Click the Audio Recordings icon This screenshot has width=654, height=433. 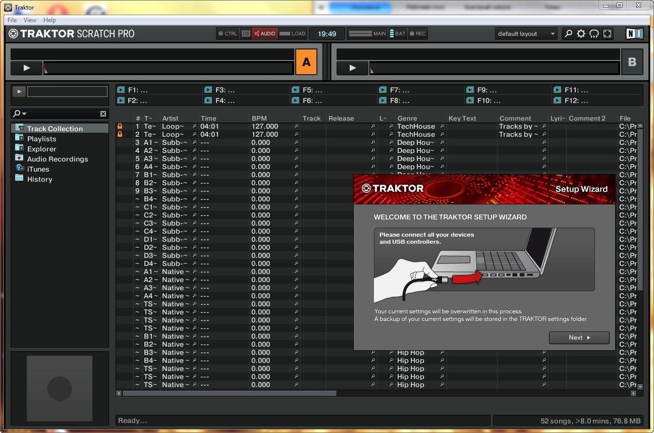tap(19, 158)
